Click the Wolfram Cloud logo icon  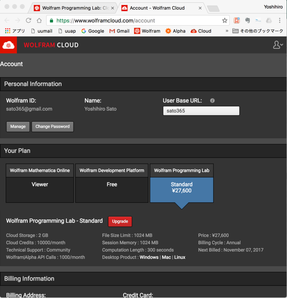pos(8,45)
